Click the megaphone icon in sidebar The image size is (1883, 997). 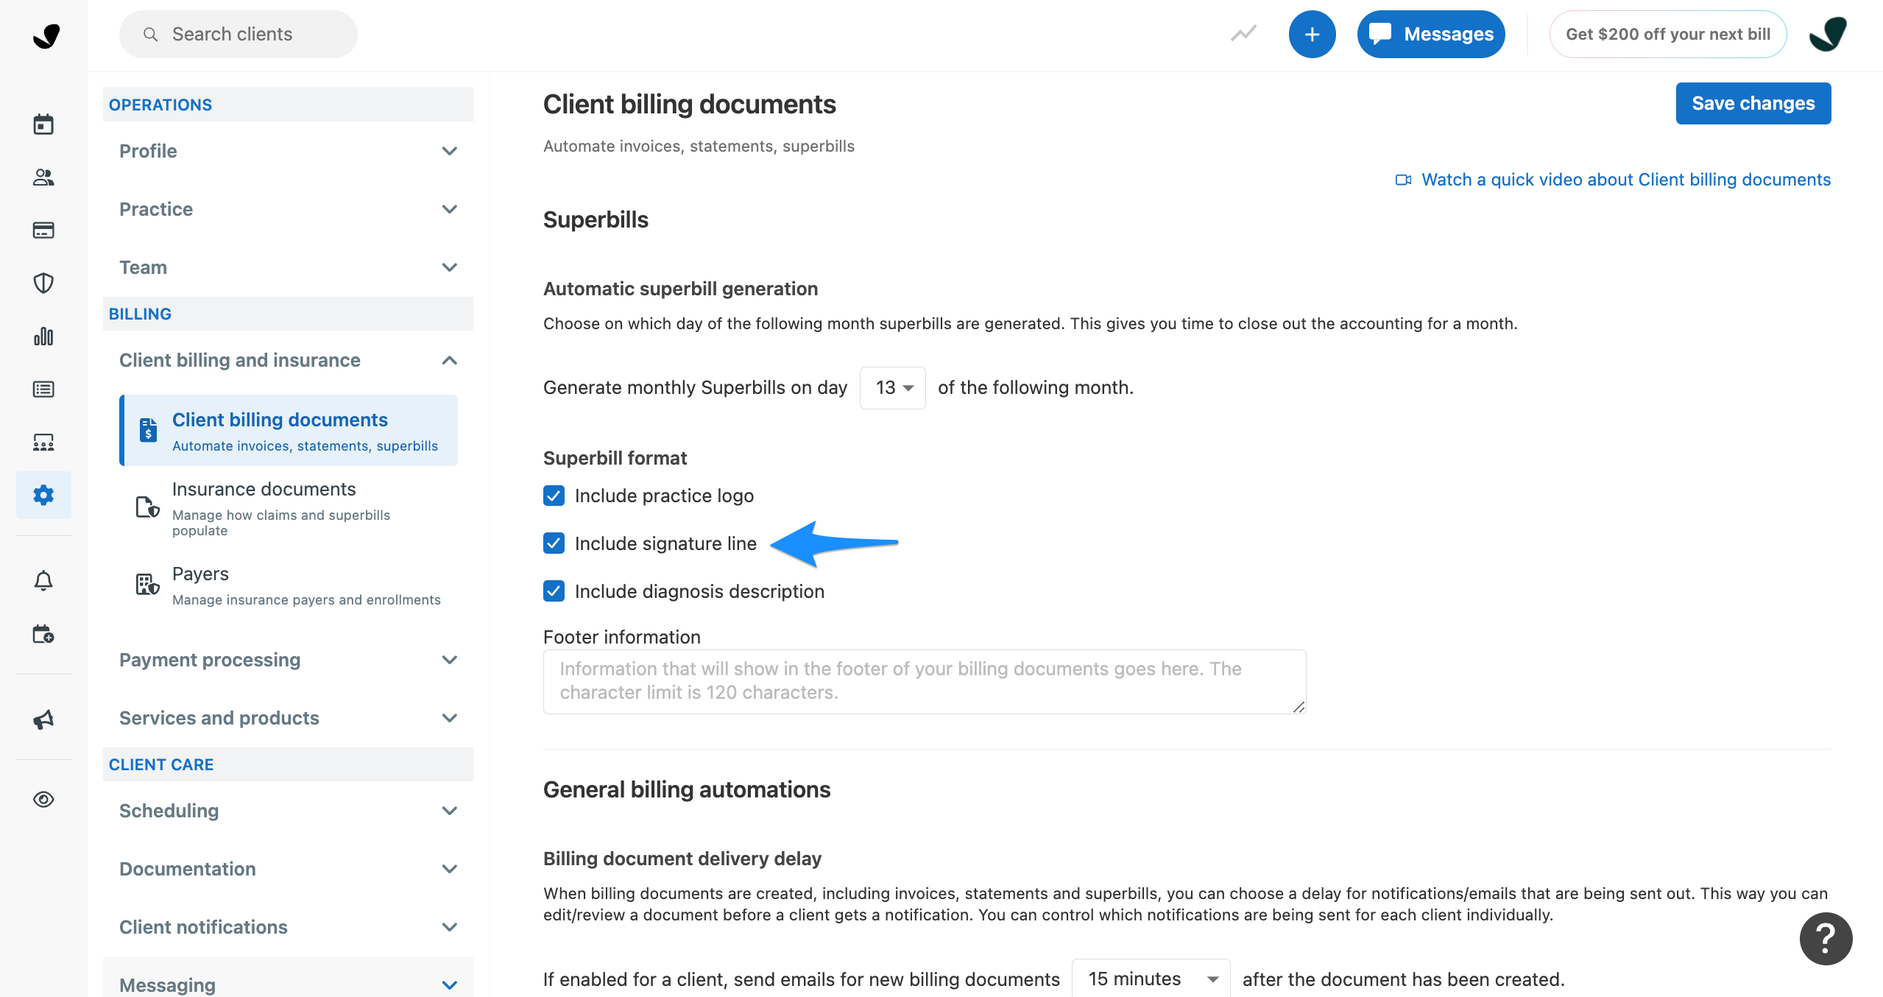coord(43,719)
